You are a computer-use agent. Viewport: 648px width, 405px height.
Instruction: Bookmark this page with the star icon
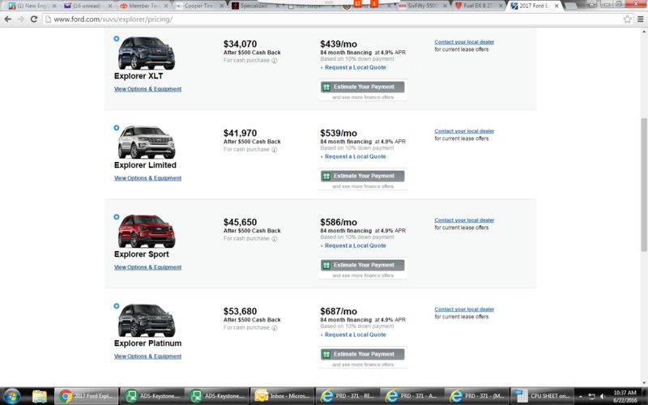click(x=627, y=19)
